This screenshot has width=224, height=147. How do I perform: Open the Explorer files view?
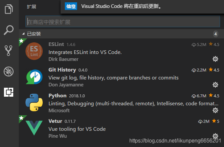[x=9, y=9]
